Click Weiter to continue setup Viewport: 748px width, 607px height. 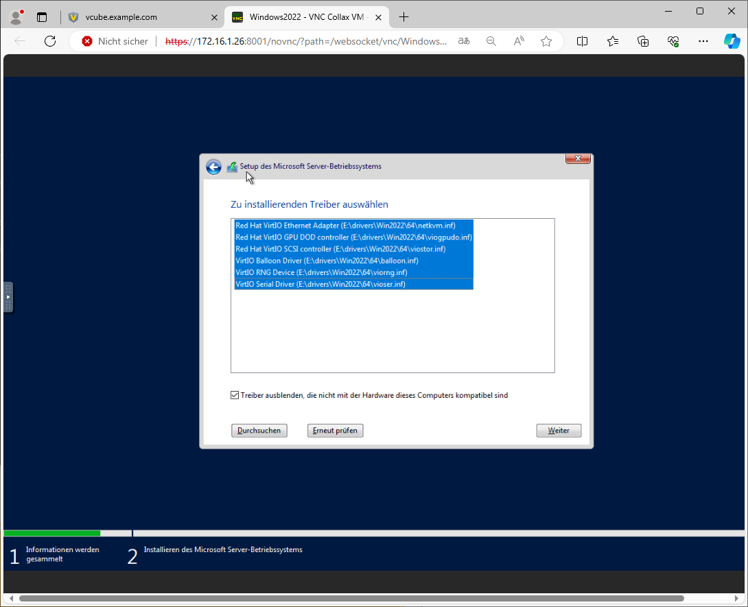pyautogui.click(x=559, y=431)
